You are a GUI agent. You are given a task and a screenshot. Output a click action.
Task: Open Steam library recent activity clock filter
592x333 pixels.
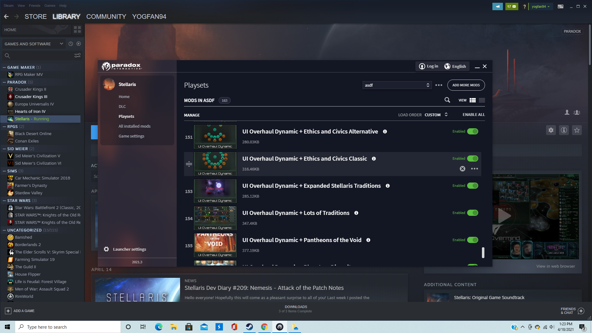tap(71, 44)
